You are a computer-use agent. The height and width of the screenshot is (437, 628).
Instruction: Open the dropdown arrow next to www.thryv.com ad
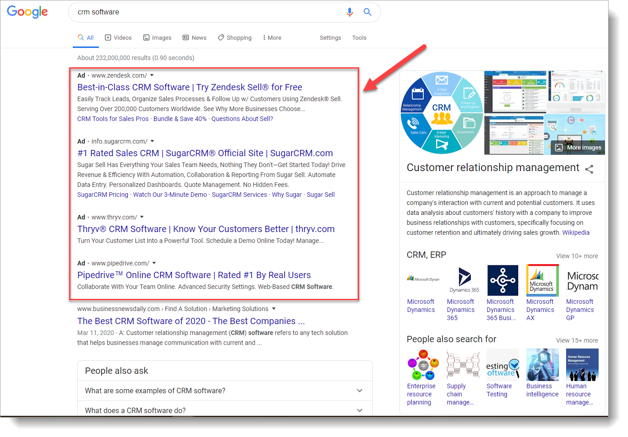[142, 217]
